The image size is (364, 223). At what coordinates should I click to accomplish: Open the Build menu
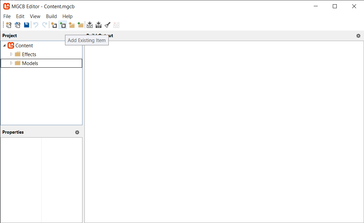click(51, 16)
